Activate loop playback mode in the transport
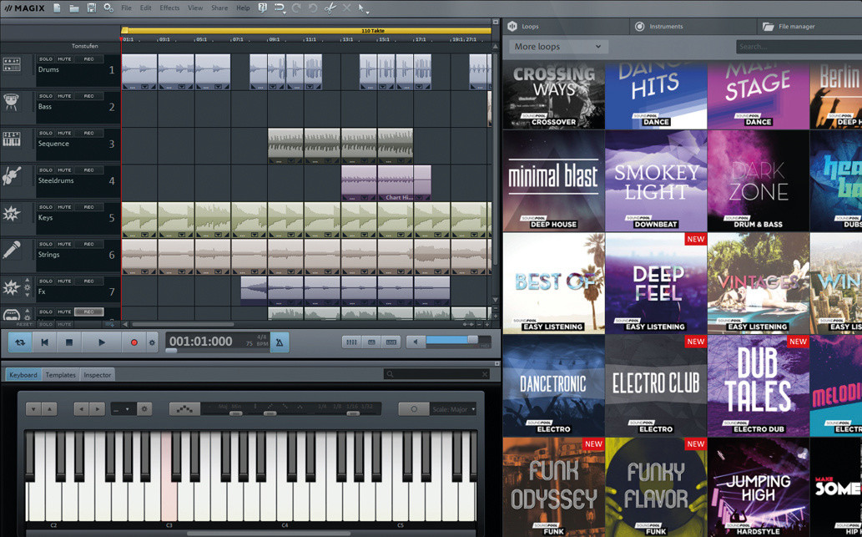Image resolution: width=862 pixels, height=537 pixels. (x=22, y=342)
